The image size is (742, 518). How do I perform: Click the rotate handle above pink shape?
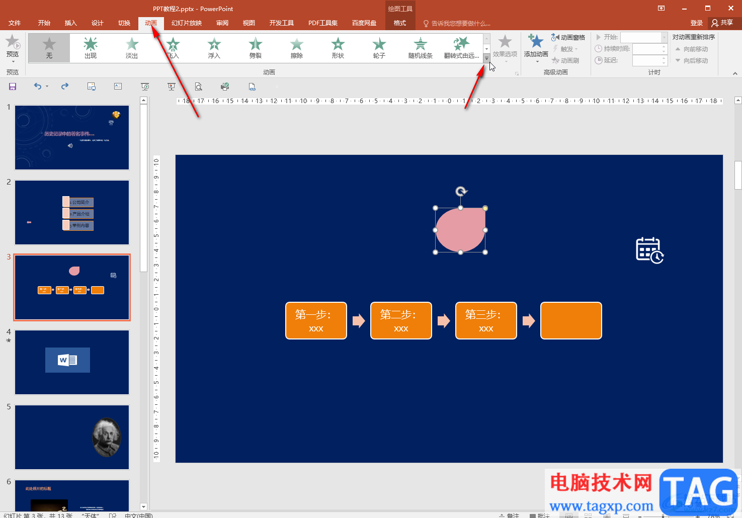[x=461, y=191]
